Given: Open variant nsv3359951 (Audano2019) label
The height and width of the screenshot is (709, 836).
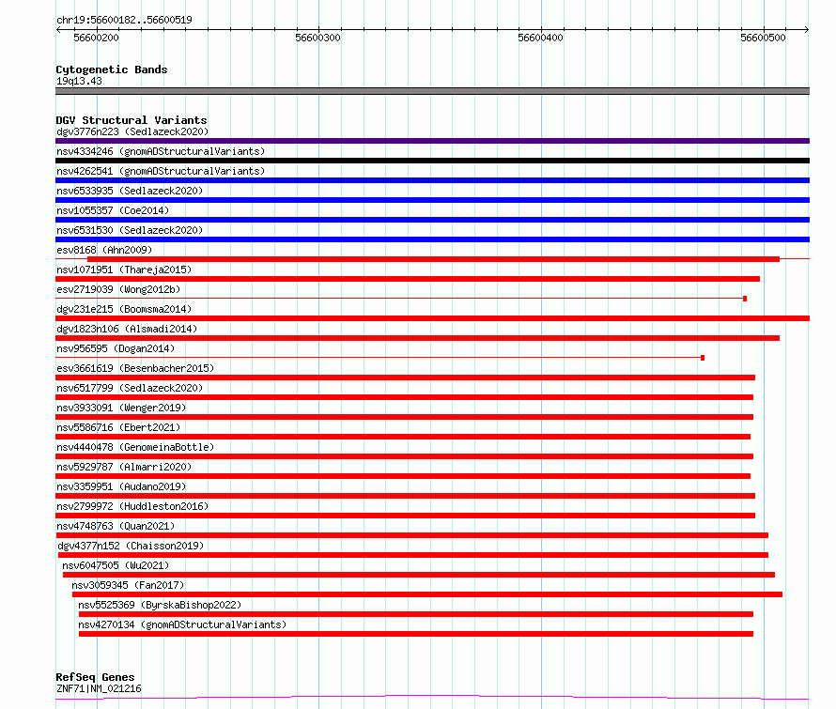Looking at the screenshot, I should (121, 486).
